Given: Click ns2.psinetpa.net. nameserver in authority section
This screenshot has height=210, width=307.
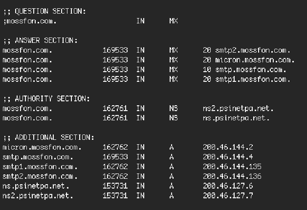Looking at the screenshot, I should [x=238, y=108].
